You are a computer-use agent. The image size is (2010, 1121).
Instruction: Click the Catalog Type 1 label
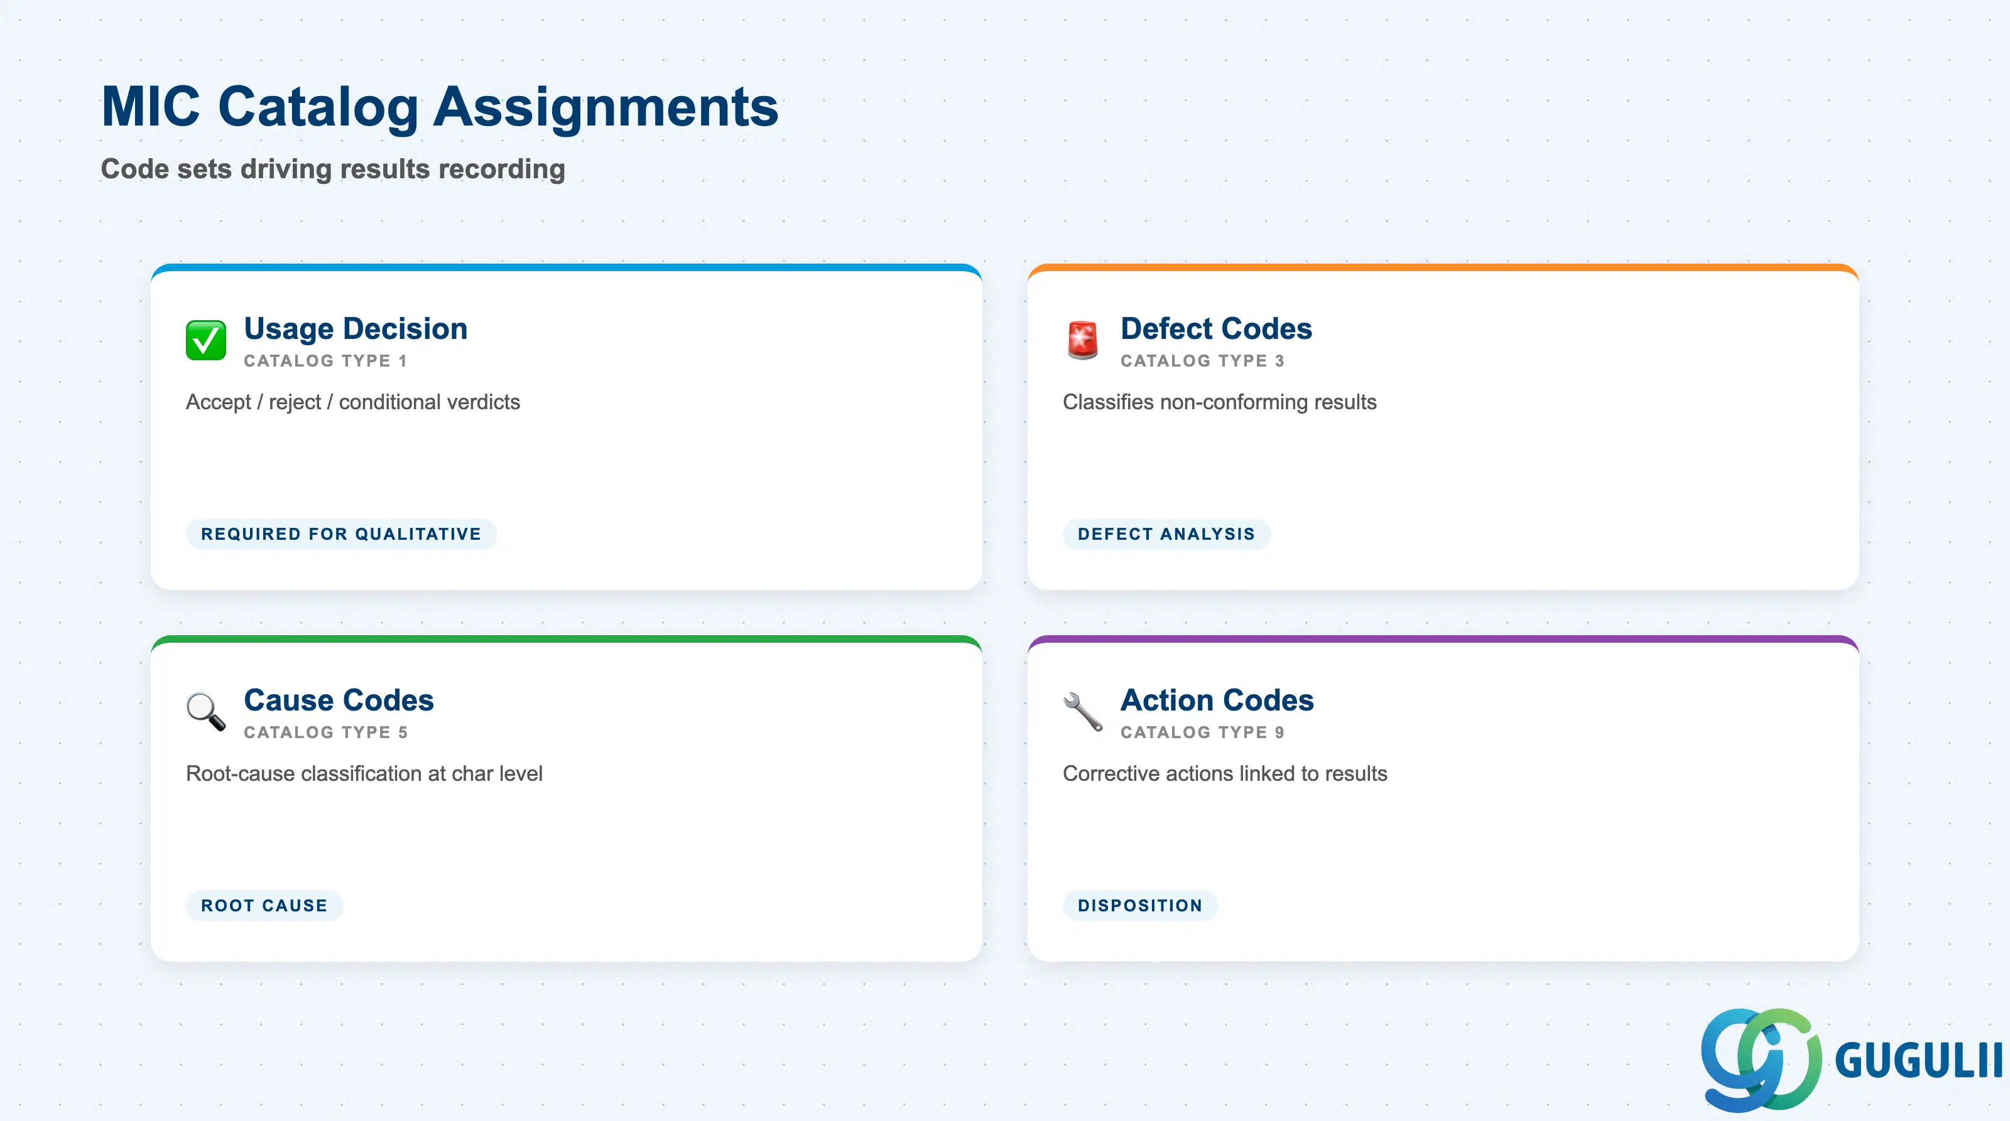click(326, 361)
